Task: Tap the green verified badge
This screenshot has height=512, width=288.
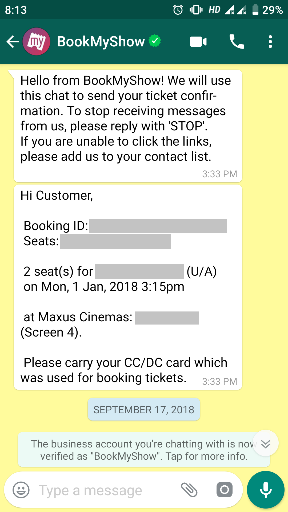Action: [x=155, y=41]
